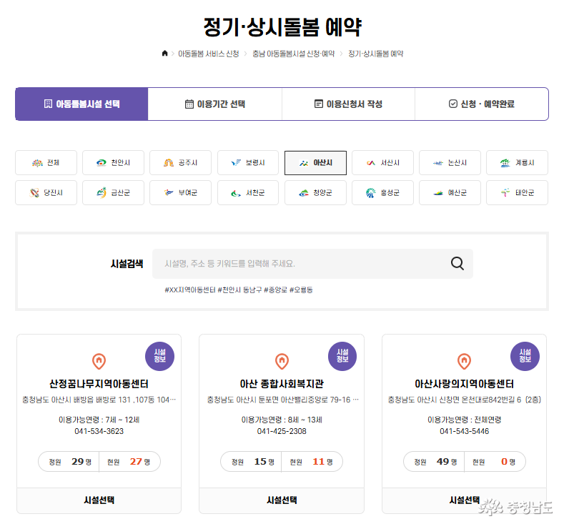Screen dimensions: 564x524
Task: Click the magnifier search icon
Action: [x=457, y=263]
